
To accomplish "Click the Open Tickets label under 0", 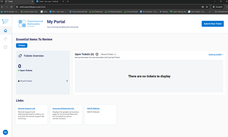I will 26,70.
